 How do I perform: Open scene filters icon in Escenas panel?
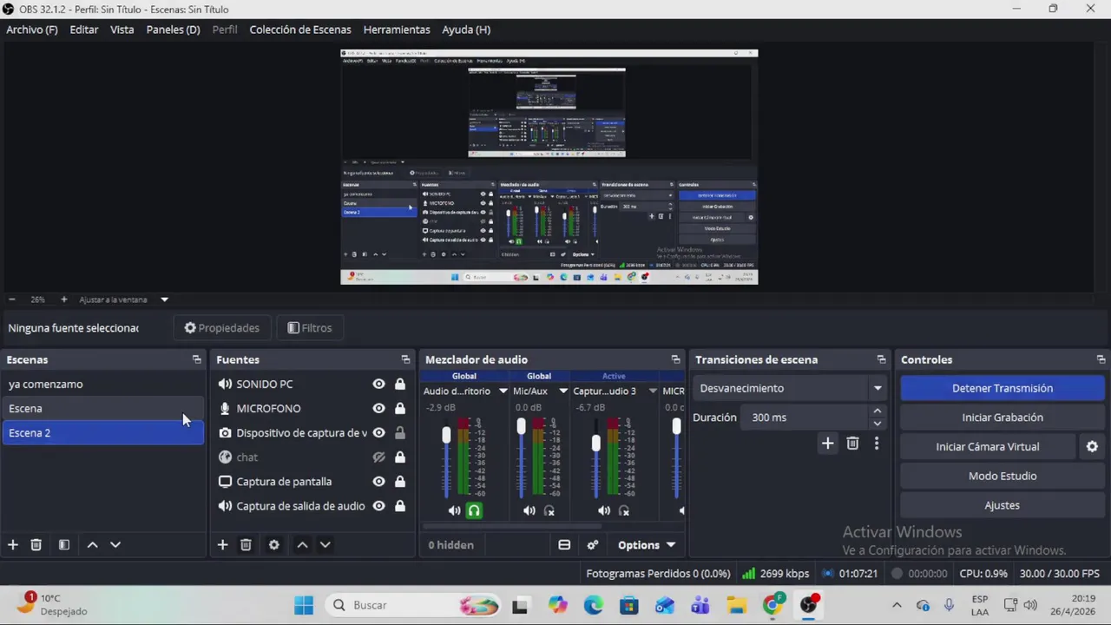tap(63, 544)
